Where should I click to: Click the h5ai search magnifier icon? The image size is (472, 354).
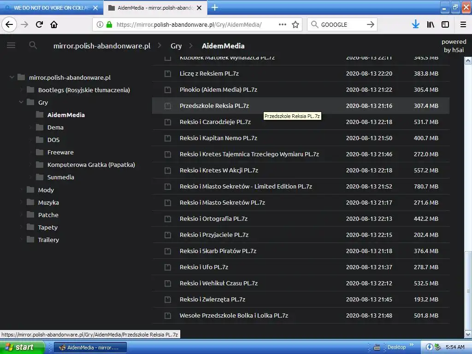click(33, 45)
